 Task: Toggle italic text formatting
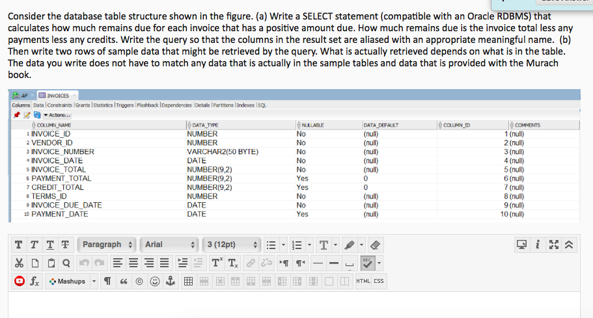(x=34, y=245)
